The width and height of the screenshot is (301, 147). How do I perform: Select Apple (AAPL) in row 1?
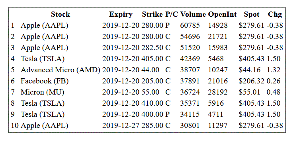(x=44, y=25)
